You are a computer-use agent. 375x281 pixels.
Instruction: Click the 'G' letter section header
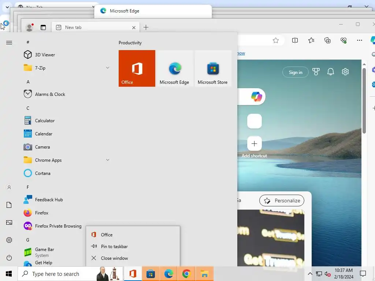28,240
